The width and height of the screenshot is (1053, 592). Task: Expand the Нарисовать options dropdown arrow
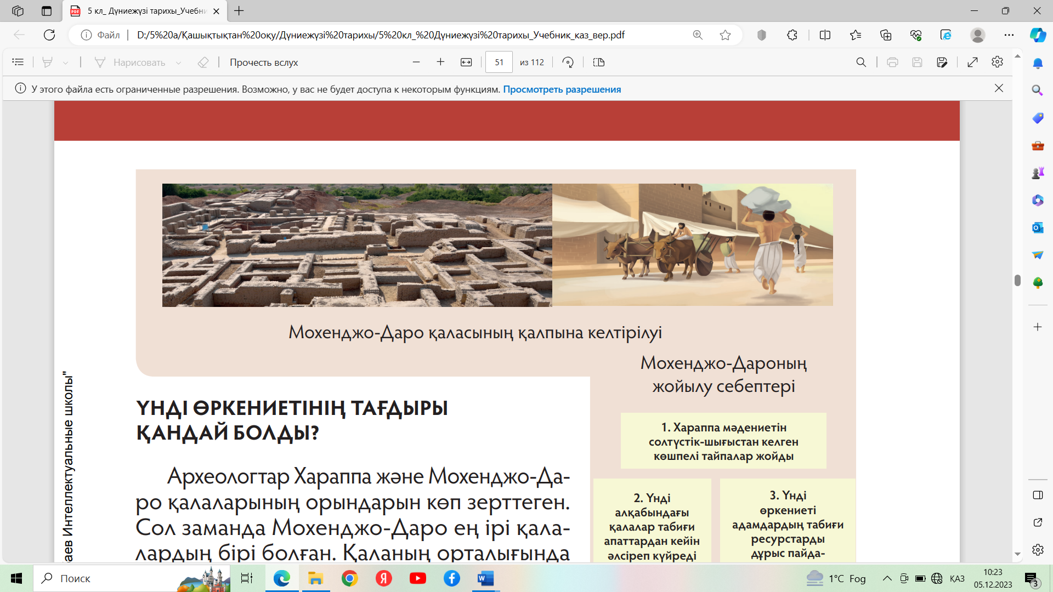pos(179,63)
